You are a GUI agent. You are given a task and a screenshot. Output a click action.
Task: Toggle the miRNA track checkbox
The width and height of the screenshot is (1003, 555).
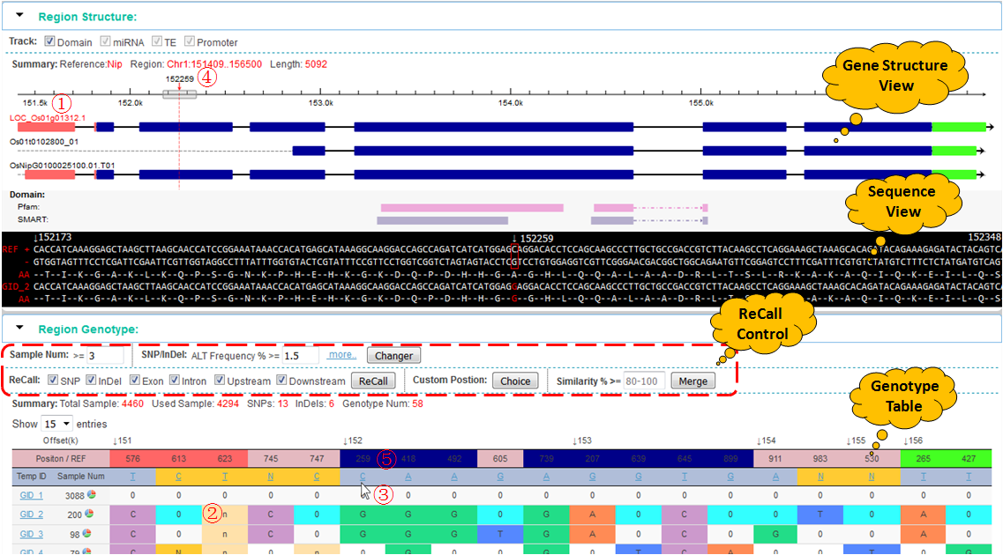[x=106, y=41]
